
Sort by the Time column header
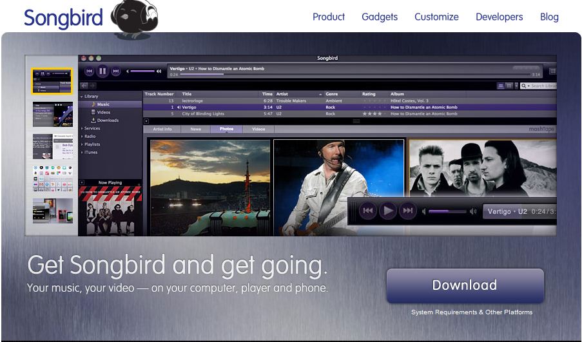pos(267,94)
